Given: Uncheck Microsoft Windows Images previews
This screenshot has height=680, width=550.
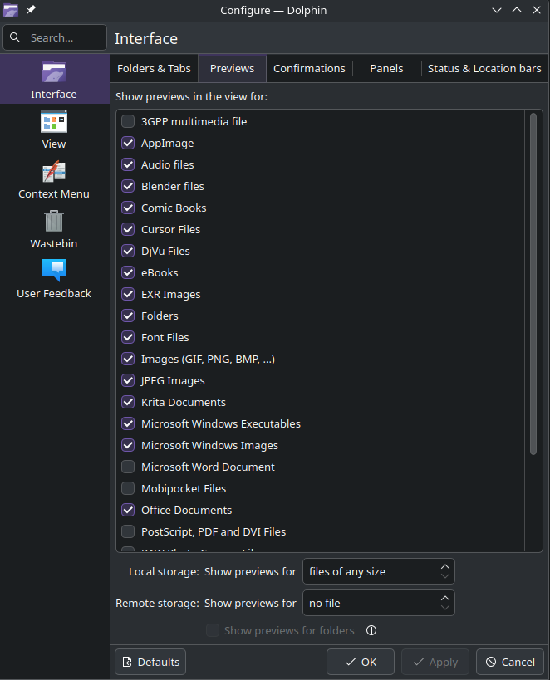Looking at the screenshot, I should tap(128, 445).
